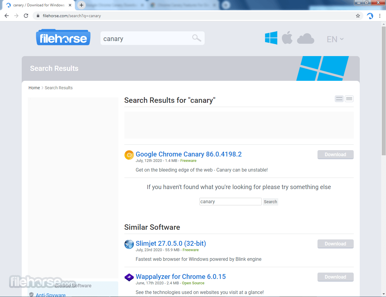Click the Freeware label under Chrome Canary

click(x=188, y=161)
